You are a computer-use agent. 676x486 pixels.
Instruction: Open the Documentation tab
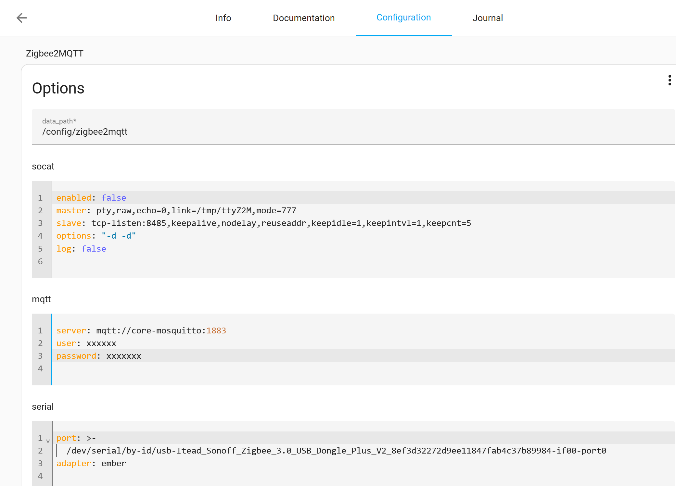[x=304, y=18]
